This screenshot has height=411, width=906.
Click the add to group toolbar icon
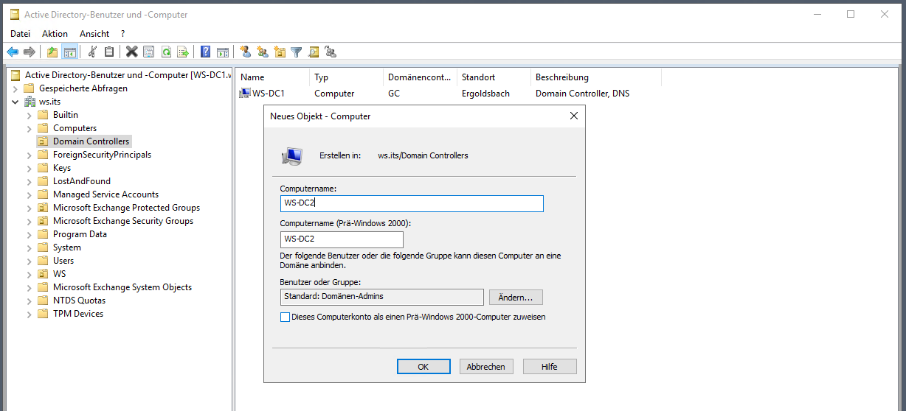coord(331,52)
